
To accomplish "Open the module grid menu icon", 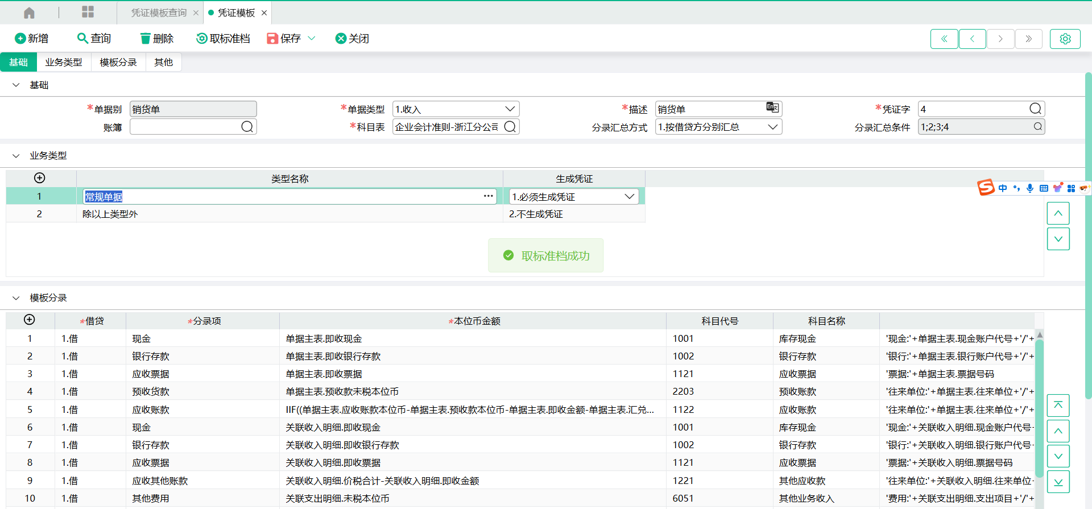I will [x=88, y=12].
